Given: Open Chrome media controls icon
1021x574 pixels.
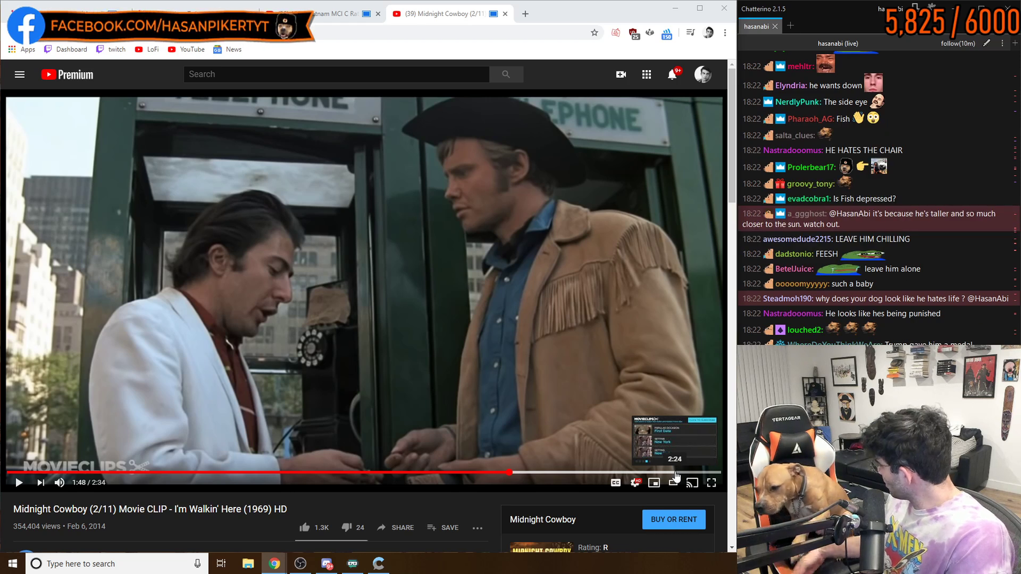Looking at the screenshot, I should click(x=690, y=33).
